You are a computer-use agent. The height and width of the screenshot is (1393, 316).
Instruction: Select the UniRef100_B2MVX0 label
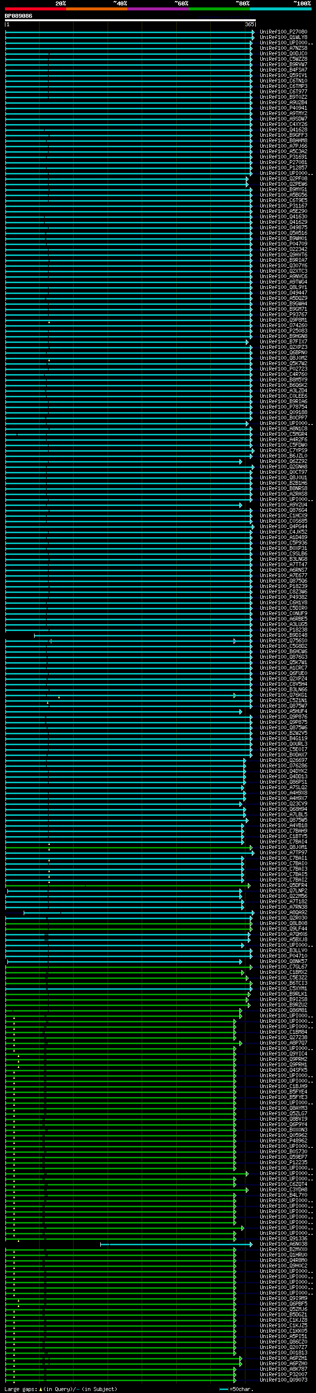pyautogui.click(x=283, y=1250)
